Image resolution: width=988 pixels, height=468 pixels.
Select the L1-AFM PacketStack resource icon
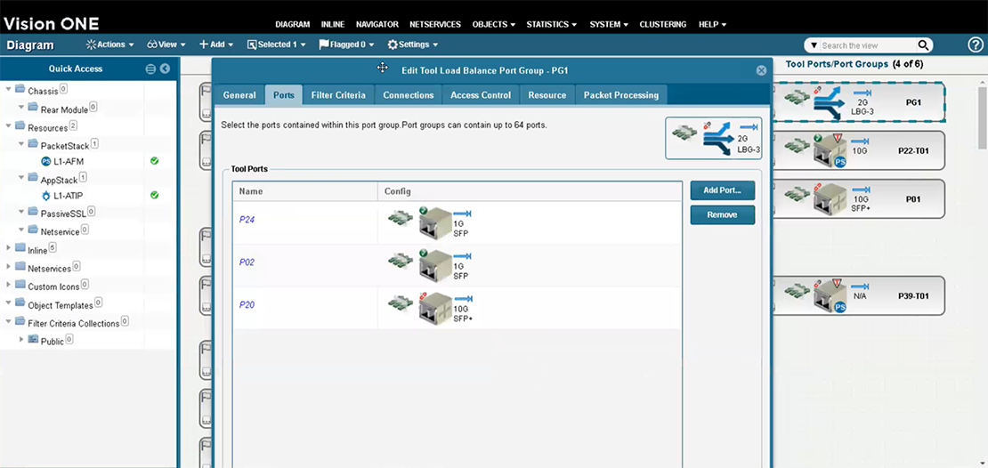(46, 161)
